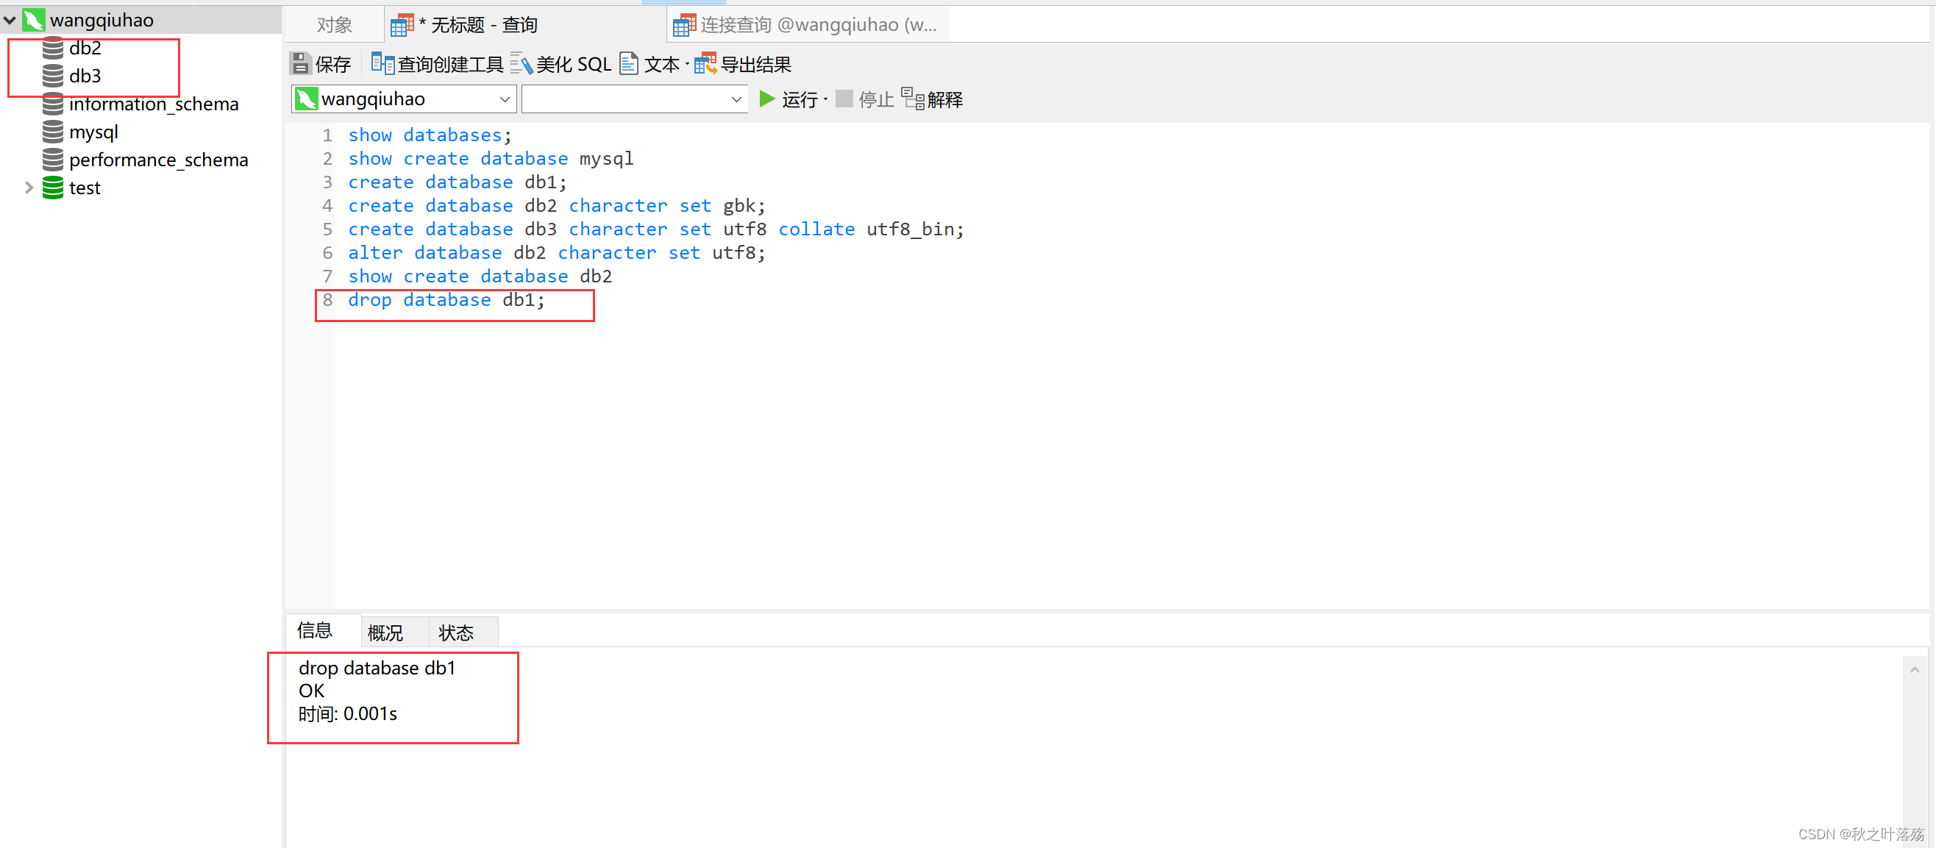Click line 3 'create database db1;'
The width and height of the screenshot is (1936, 848).
coord(458,182)
